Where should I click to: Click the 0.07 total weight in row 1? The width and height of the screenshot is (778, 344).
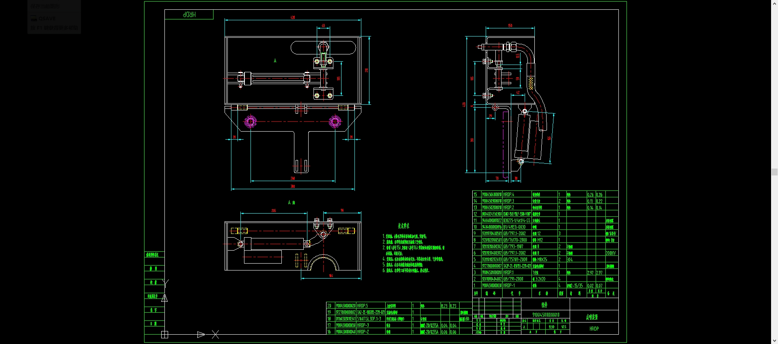pyautogui.click(x=599, y=286)
